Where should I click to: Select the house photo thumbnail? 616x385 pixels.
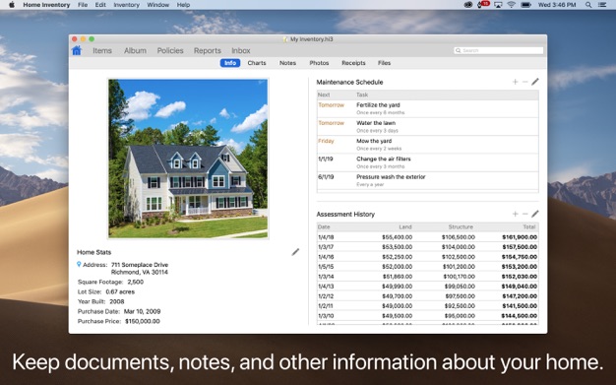(188, 159)
